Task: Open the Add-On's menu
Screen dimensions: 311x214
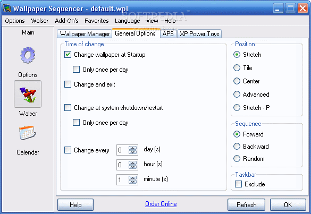Action: (x=66, y=21)
